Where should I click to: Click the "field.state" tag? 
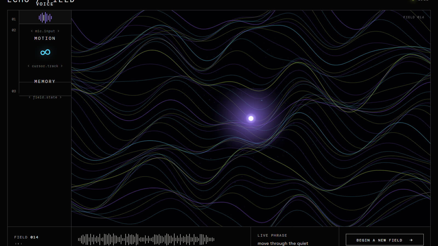[x=45, y=97]
